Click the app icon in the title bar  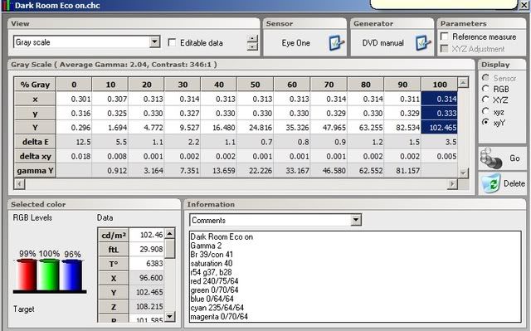pos(7,5)
